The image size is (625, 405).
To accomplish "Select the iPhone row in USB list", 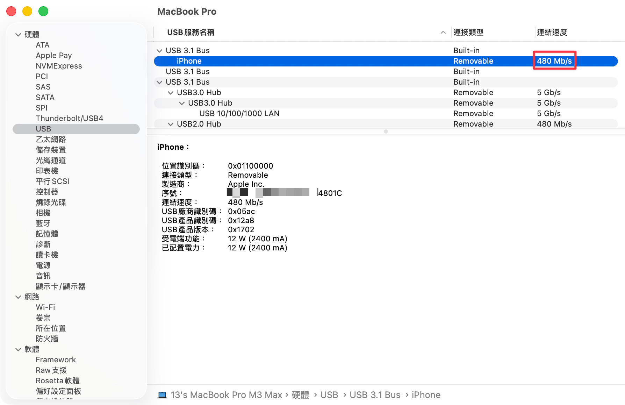I will click(386, 61).
